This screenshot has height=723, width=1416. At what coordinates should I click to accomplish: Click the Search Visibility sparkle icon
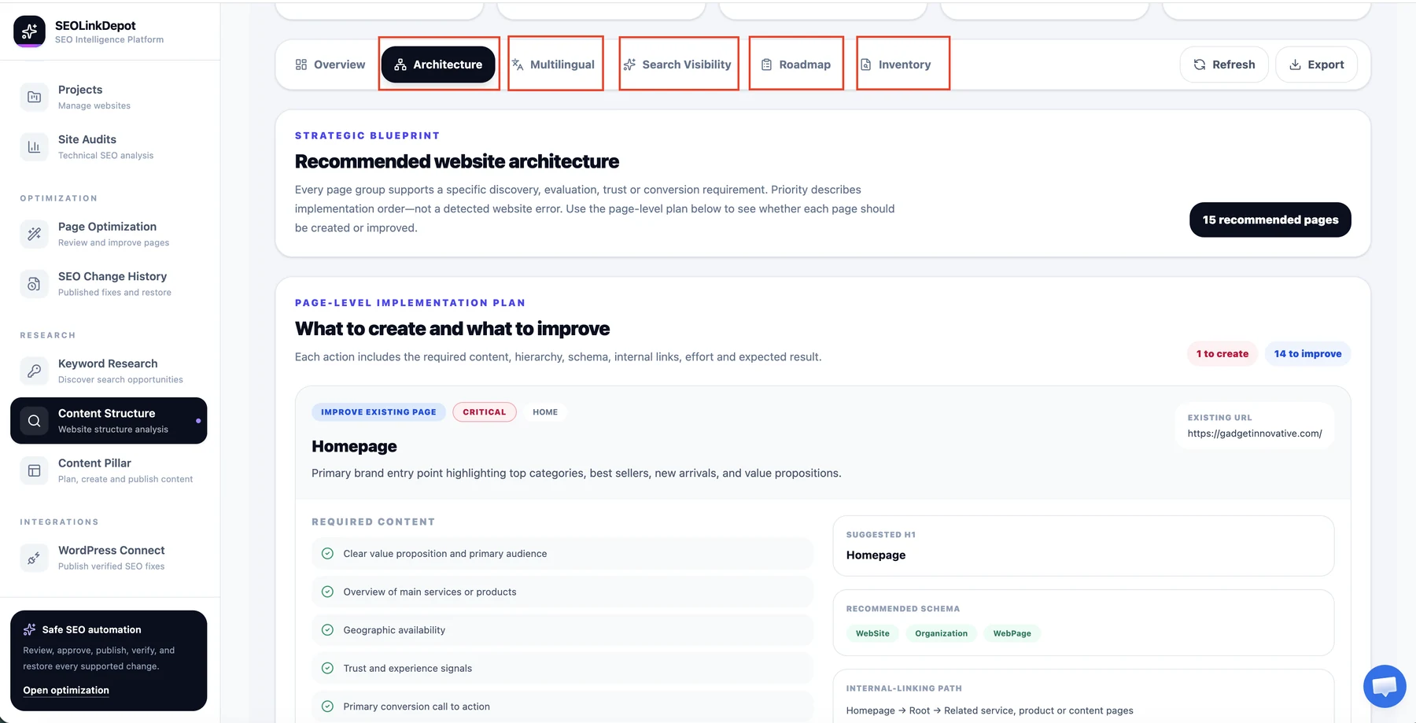629,65
